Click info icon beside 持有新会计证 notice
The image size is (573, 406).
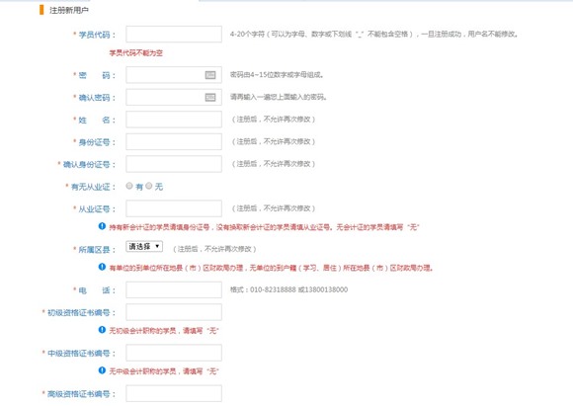pyautogui.click(x=103, y=226)
